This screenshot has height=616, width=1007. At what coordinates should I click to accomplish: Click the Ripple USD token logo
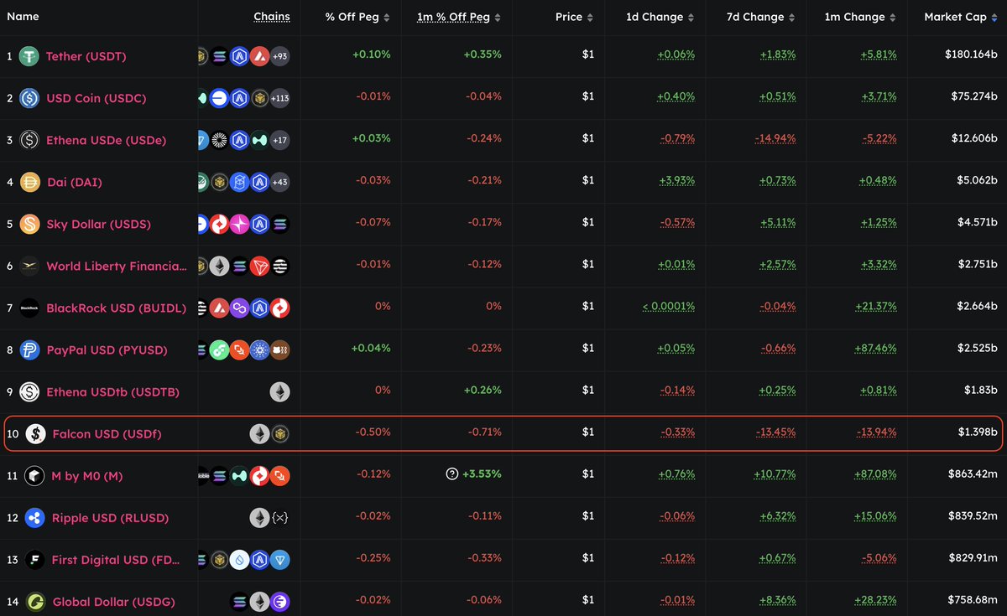tap(34, 518)
